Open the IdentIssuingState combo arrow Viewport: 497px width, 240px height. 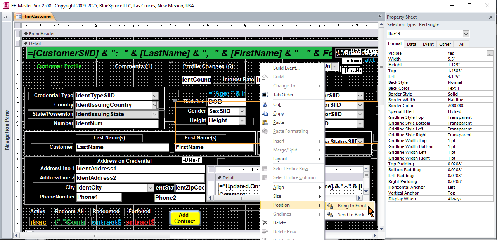click(155, 114)
